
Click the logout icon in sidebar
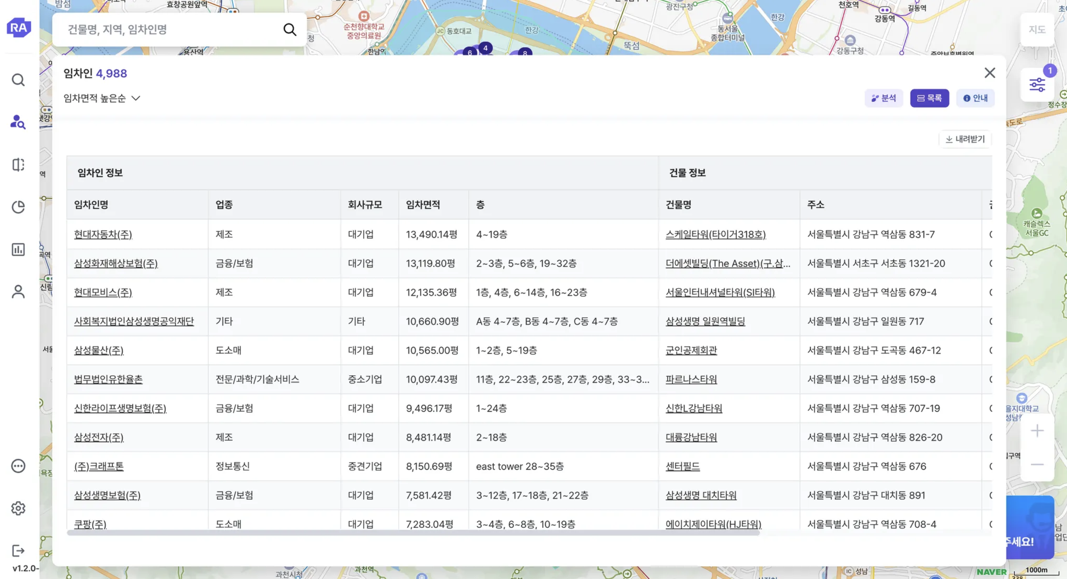click(18, 551)
